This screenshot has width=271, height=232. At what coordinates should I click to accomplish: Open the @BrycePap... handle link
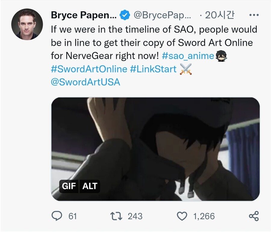[162, 15]
